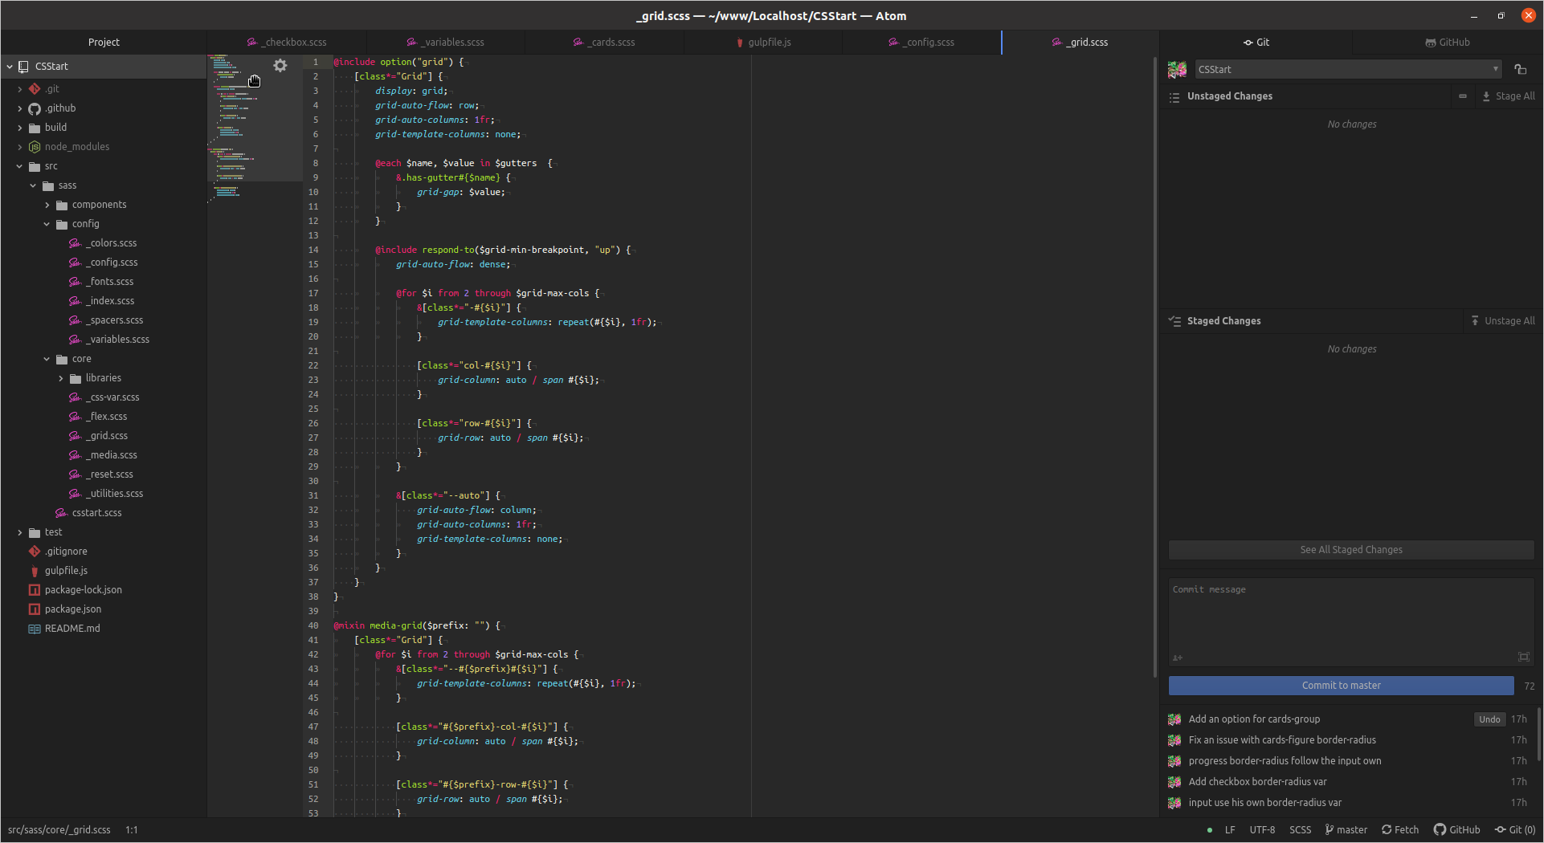Click in the Commit message field
This screenshot has width=1544, height=843.
click(1351, 621)
